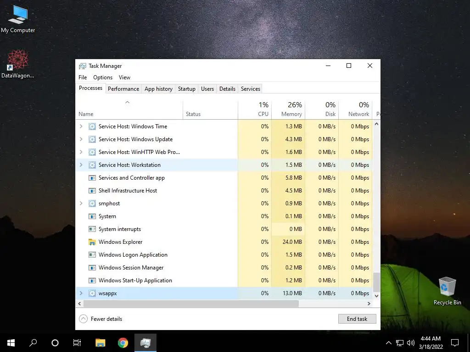470x352 pixels.
Task: Sort by the Status column header
Action: tap(210, 110)
